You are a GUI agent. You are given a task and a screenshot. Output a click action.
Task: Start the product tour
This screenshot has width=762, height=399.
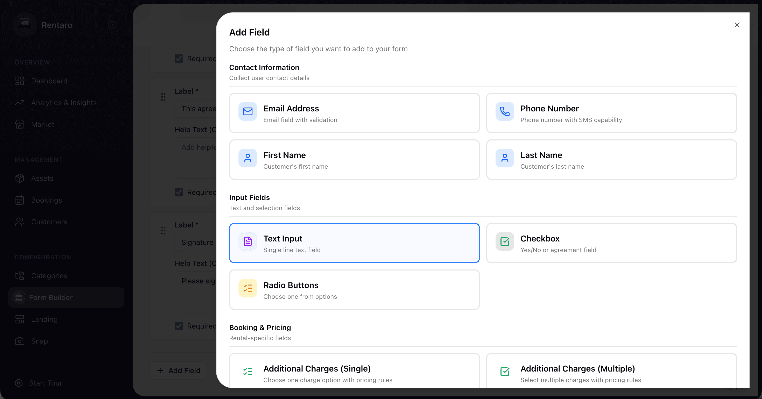click(45, 383)
